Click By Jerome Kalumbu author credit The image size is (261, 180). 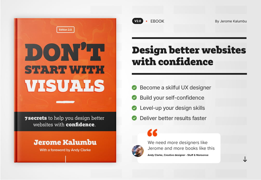point(231,21)
